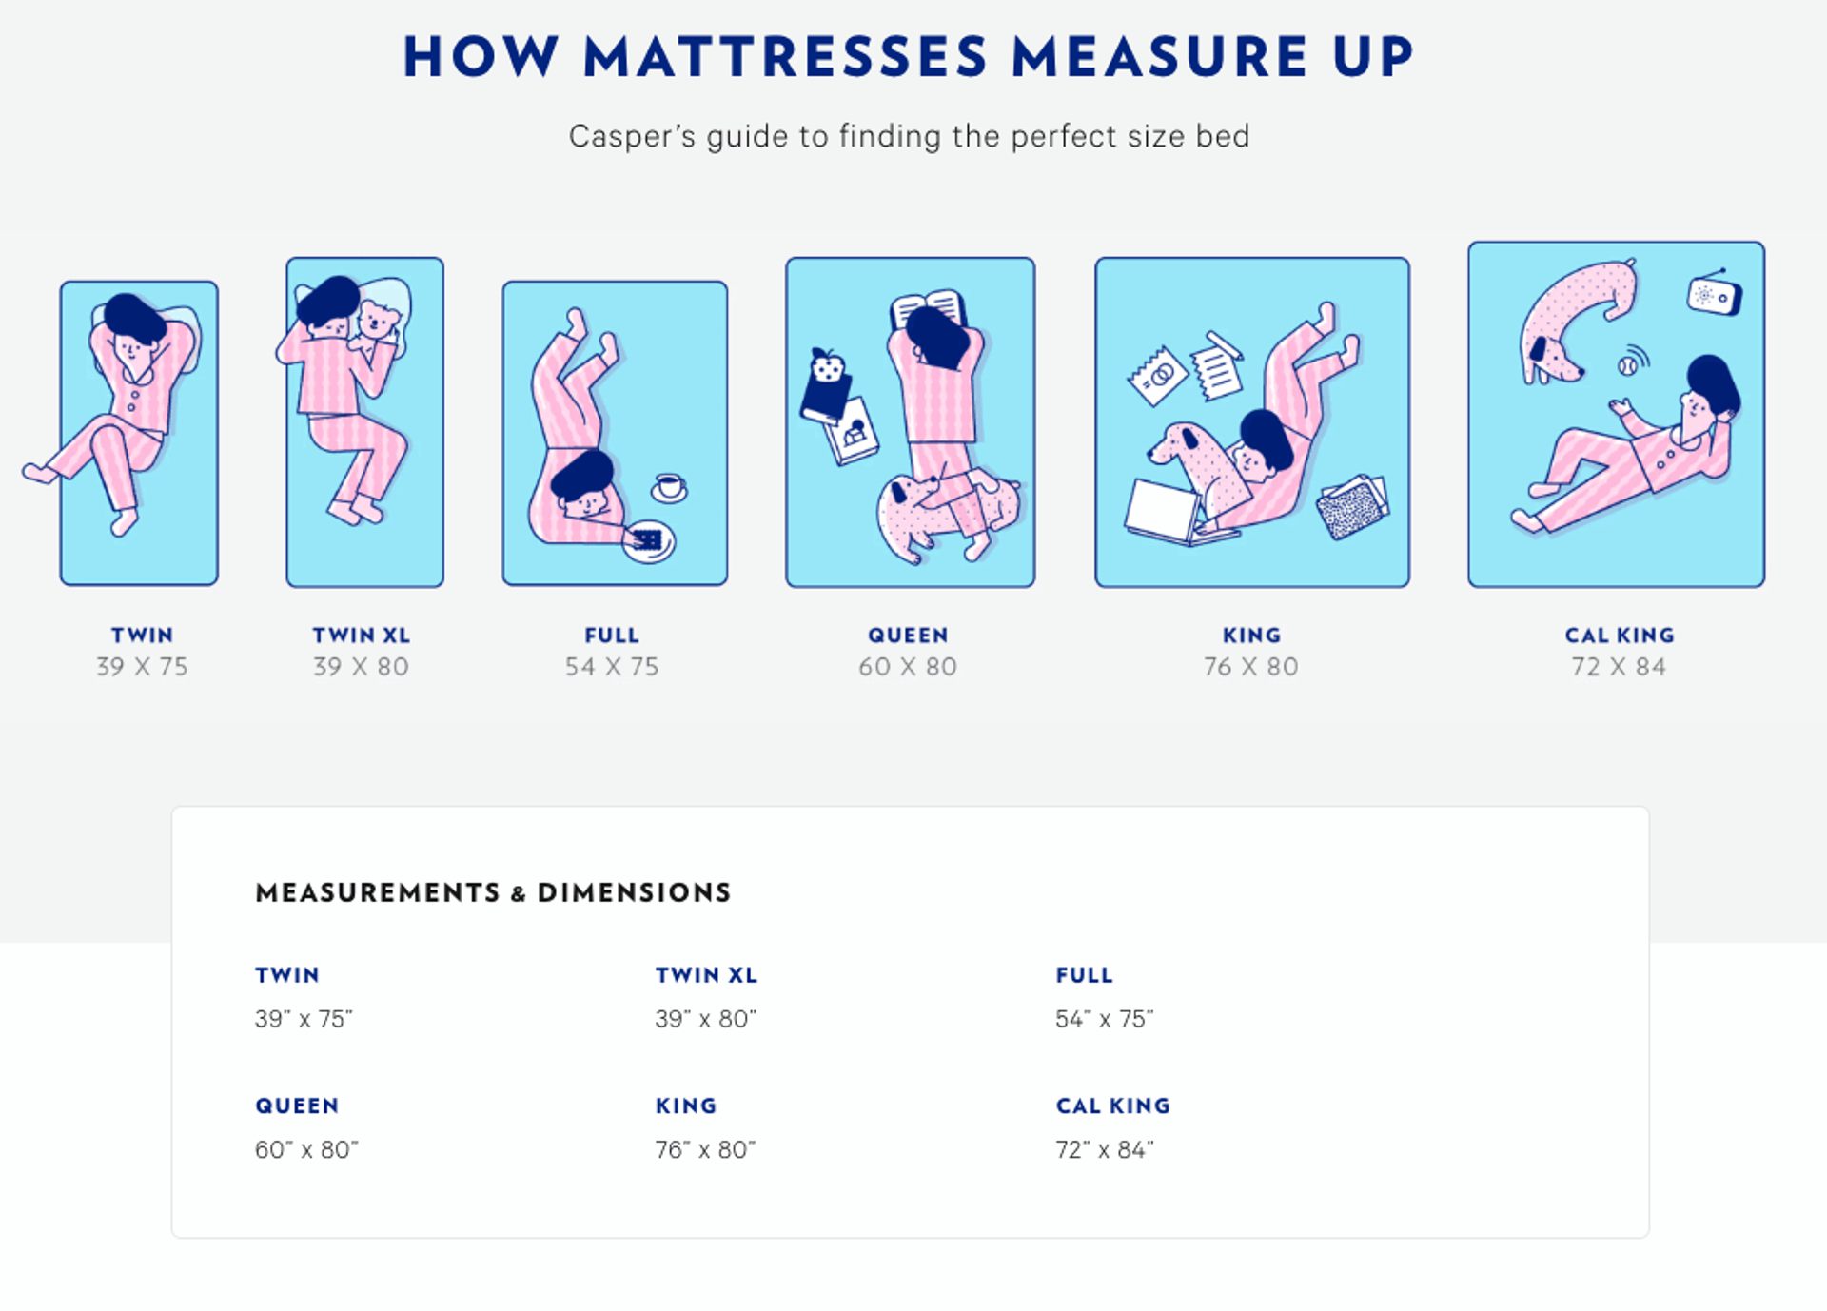Click the FULL heading in the measurements card
The image size is (1827, 1311).
pos(1084,975)
